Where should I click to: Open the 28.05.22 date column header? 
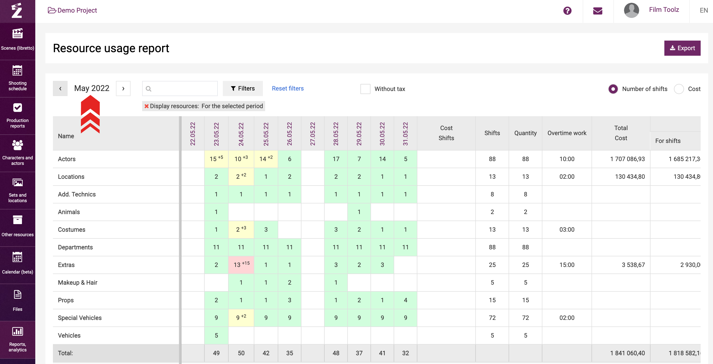(x=336, y=134)
